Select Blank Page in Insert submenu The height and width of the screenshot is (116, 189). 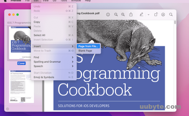tap(88, 51)
